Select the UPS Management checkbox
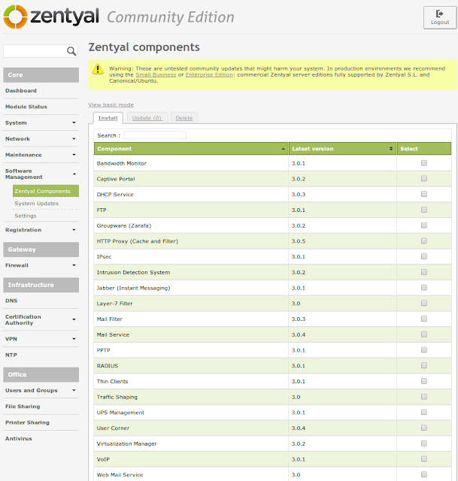Image resolution: width=458 pixels, height=481 pixels. pyautogui.click(x=424, y=412)
